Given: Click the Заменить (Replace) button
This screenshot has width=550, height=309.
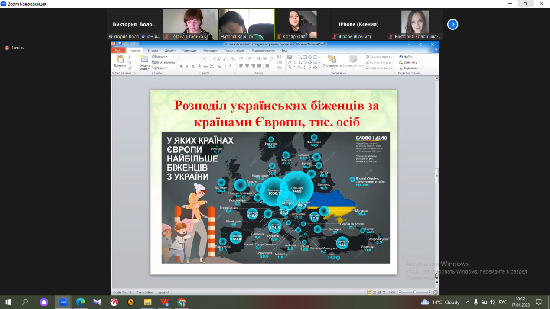Looking at the screenshot, I should click(408, 62).
